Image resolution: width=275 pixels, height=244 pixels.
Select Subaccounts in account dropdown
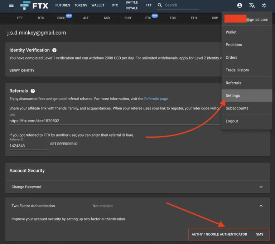[x=247, y=108]
